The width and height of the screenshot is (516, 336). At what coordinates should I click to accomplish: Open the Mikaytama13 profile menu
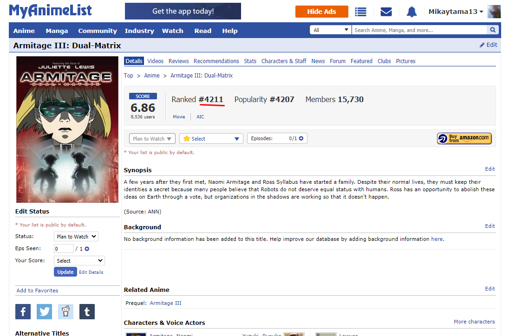[x=456, y=12]
